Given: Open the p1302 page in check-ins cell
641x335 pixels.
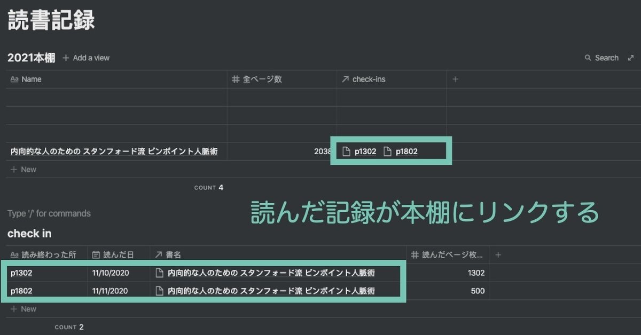Looking at the screenshot, I should [x=359, y=151].
